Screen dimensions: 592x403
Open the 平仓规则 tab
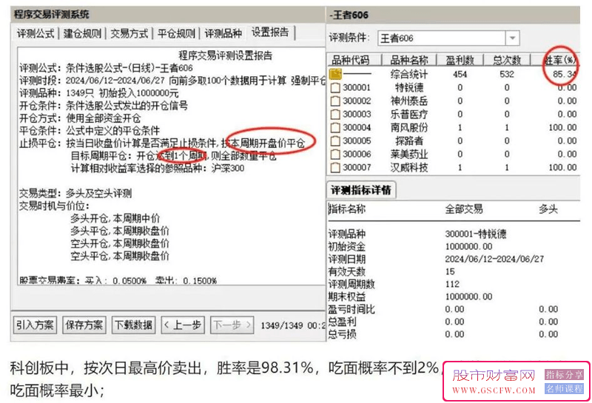(x=176, y=33)
